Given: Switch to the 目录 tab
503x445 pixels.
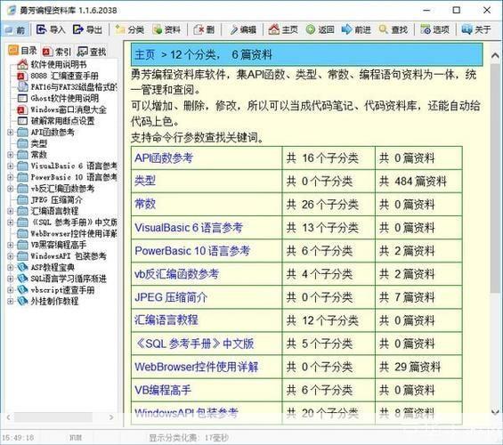Looking at the screenshot, I should point(22,51).
